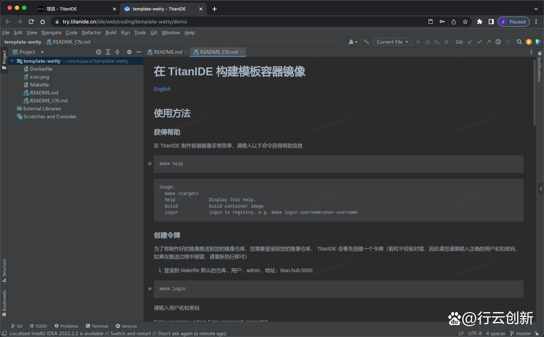The height and width of the screenshot is (337, 544).
Task: Click the Git update project arrow
Action: [x=470, y=42]
